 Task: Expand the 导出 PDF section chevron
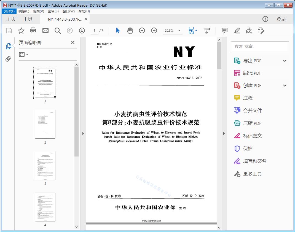click(285, 61)
